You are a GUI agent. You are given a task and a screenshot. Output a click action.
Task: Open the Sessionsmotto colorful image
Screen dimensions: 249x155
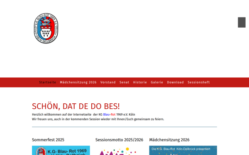(x=119, y=151)
